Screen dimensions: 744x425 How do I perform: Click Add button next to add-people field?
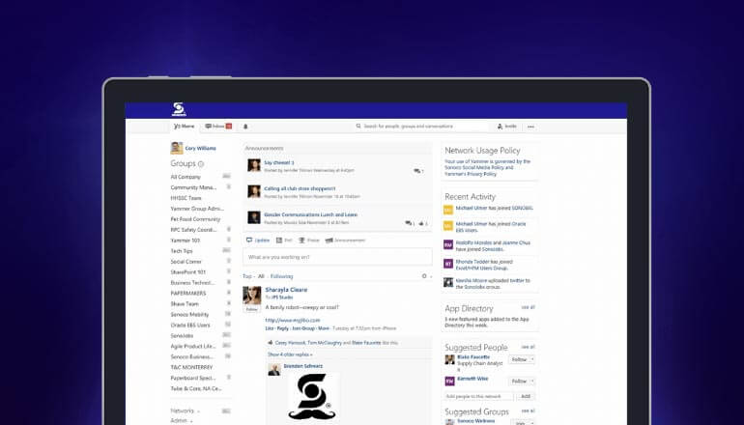[x=526, y=396]
